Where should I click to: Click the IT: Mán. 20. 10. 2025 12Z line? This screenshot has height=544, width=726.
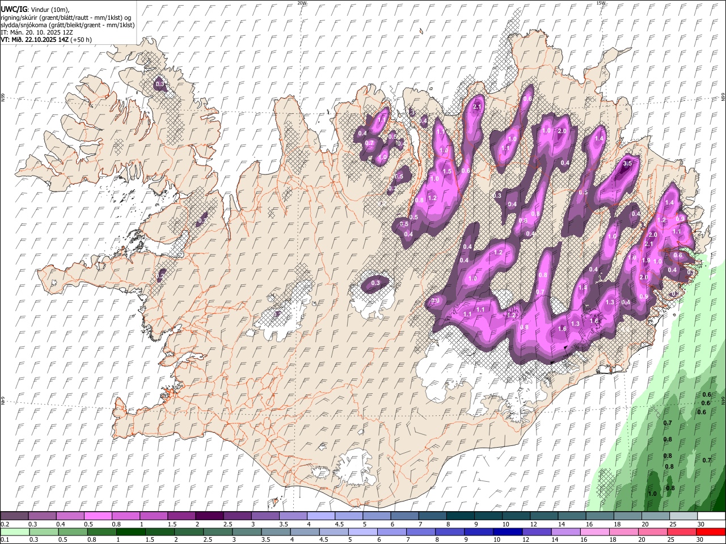tap(36, 32)
